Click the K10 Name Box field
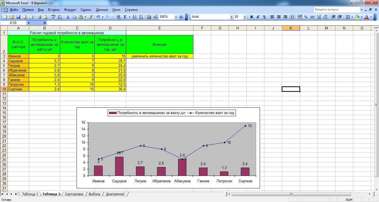Image resolution: width=379 pixels, height=202 pixels. coord(13,23)
